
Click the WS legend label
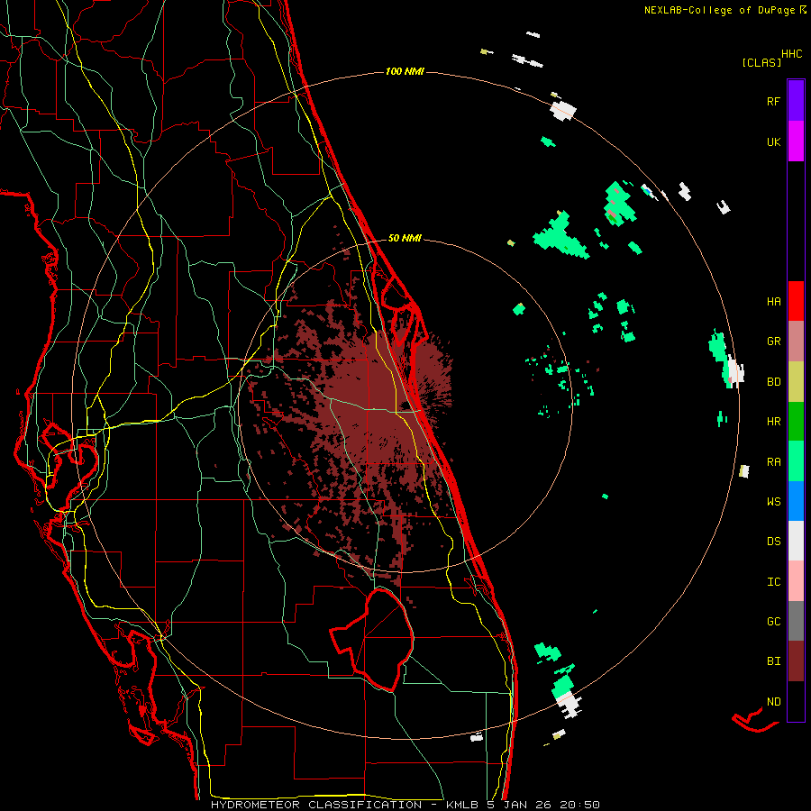tap(773, 502)
